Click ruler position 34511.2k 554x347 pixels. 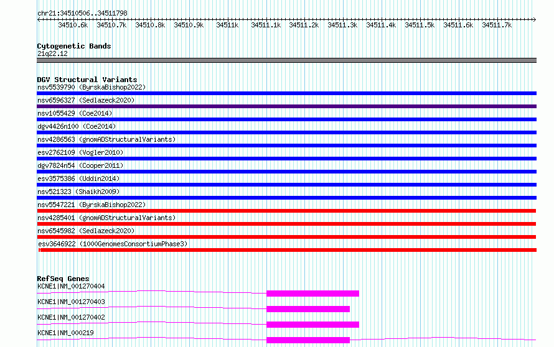[x=304, y=25]
